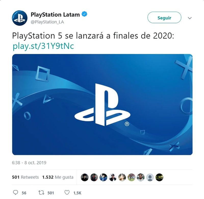
Task: View the 1.532 Me gusta list
Action: pyautogui.click(x=58, y=177)
